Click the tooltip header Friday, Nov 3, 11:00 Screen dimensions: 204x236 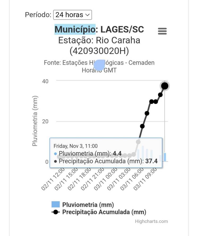click(x=76, y=146)
